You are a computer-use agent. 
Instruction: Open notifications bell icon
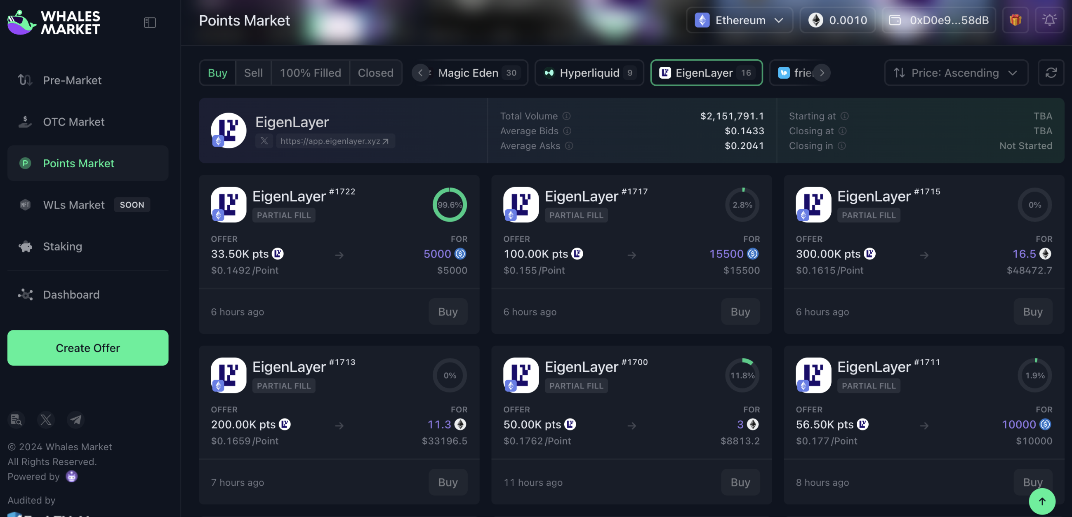pos(1050,20)
